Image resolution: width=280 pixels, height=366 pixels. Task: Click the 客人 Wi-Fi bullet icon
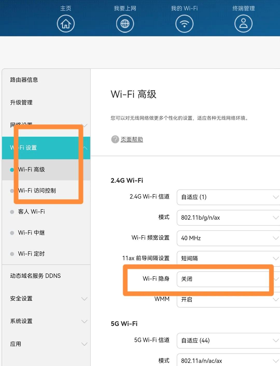tap(12, 212)
